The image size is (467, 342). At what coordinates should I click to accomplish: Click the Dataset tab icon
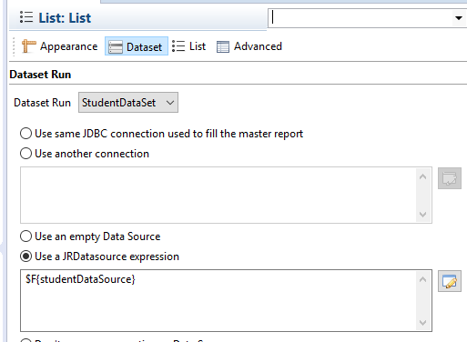pos(116,46)
